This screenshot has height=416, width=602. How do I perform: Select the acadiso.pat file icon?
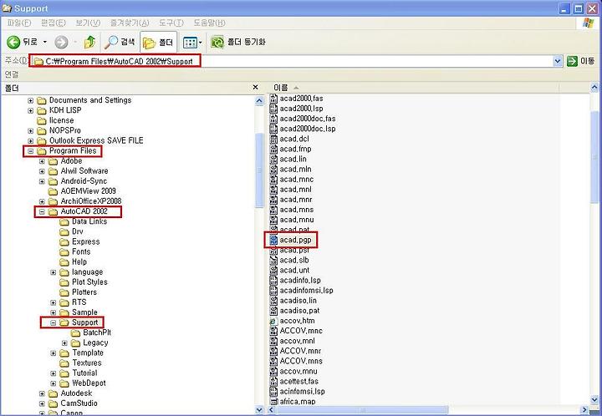coord(273,311)
